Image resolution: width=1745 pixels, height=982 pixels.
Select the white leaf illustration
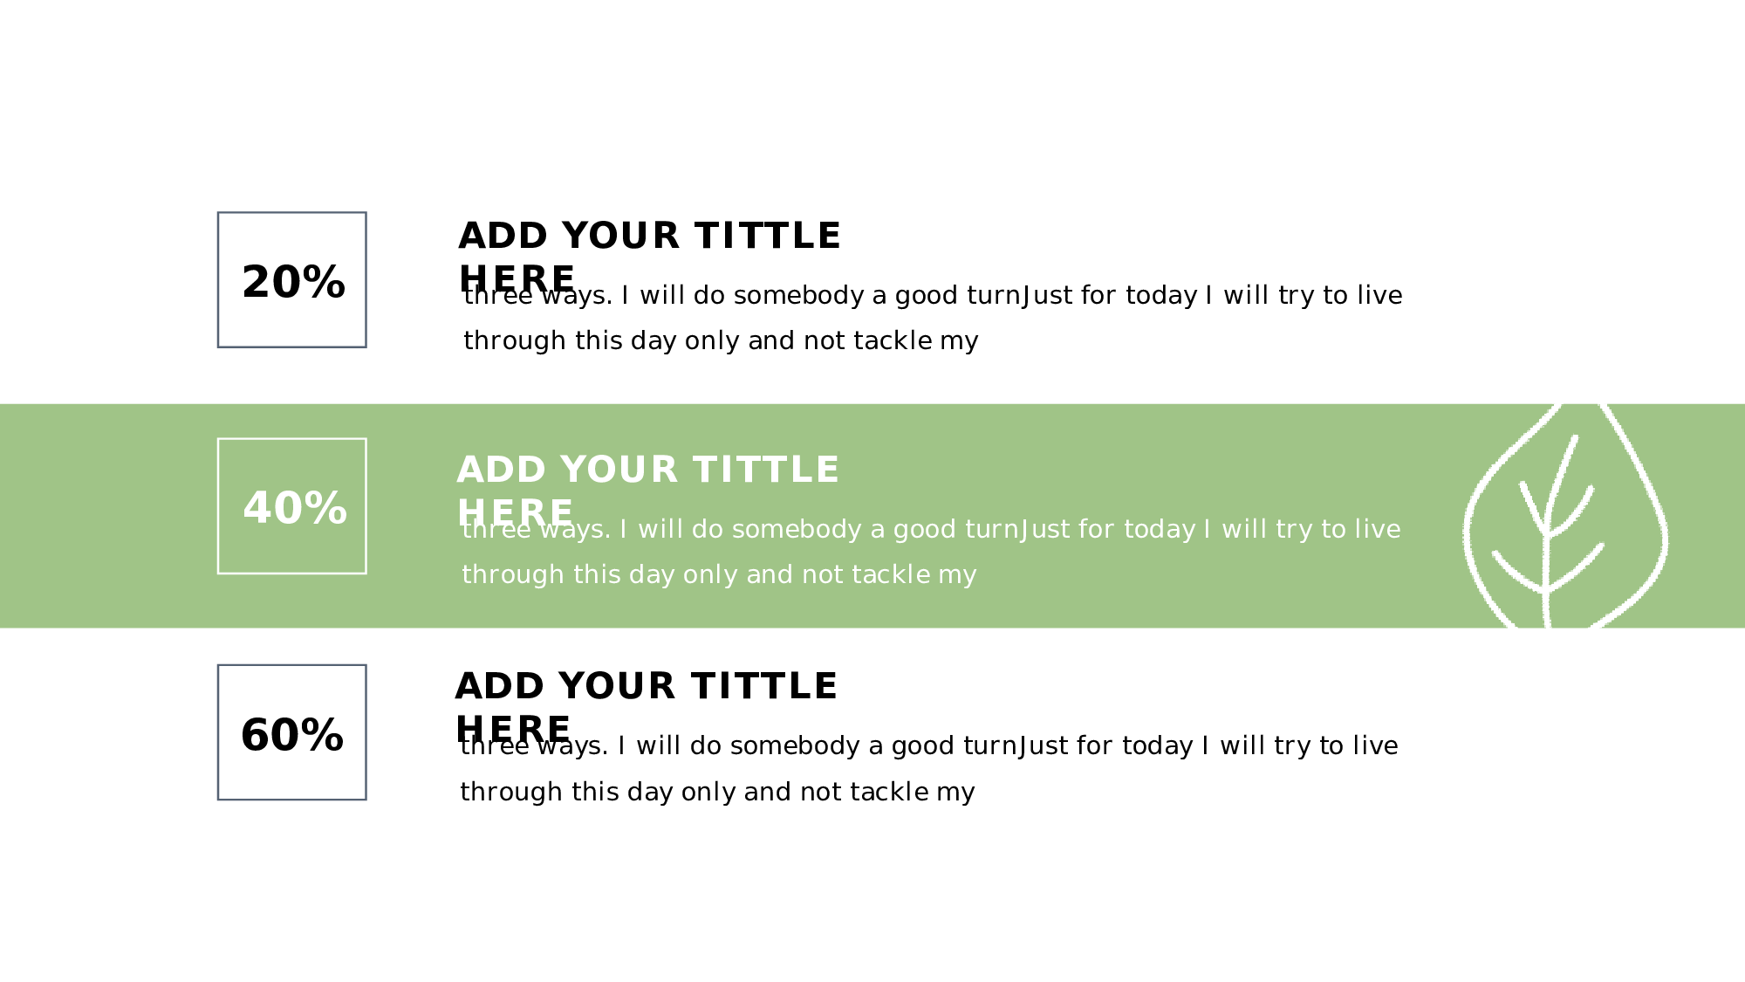1565,516
